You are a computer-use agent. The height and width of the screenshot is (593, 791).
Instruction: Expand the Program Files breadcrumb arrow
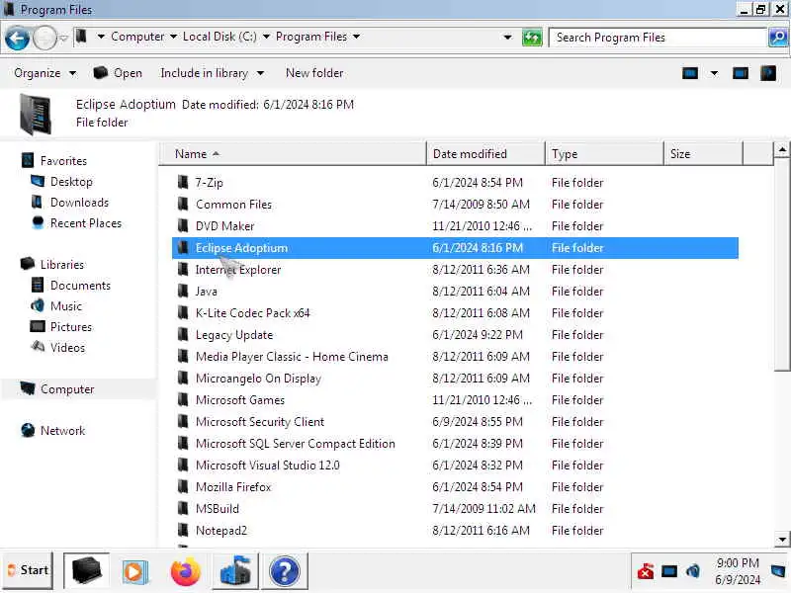coord(356,37)
